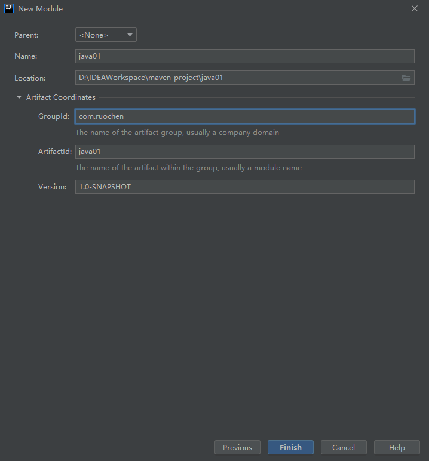
Task: Click the ArtifactId input field
Action: [x=245, y=152]
